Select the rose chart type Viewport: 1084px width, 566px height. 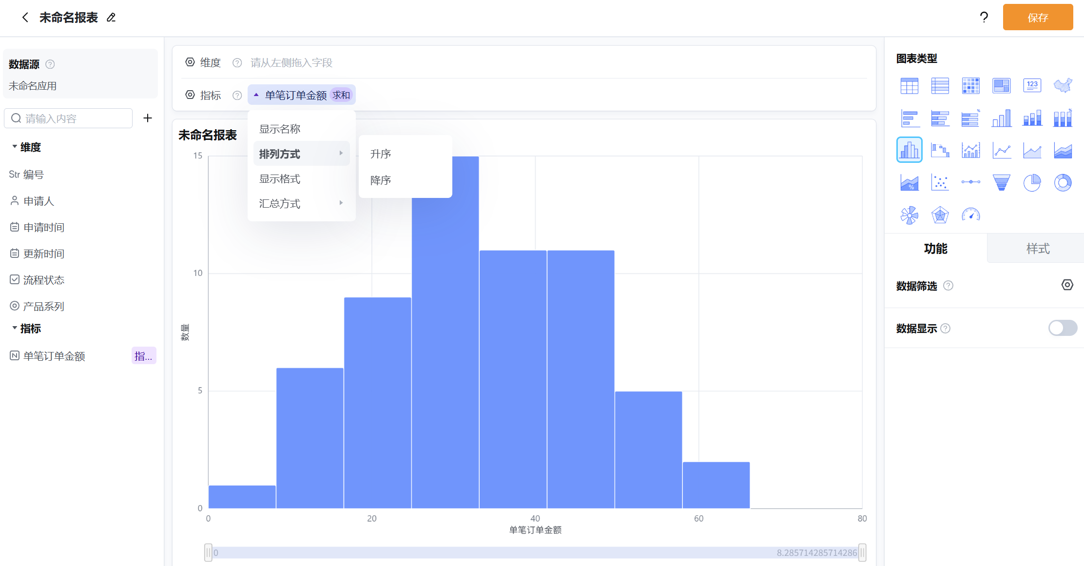(909, 215)
